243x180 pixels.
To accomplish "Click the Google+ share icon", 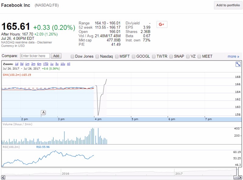I will click(x=162, y=24).
